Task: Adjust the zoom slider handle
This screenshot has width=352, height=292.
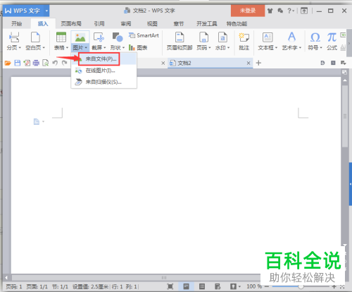Action: click(301, 286)
